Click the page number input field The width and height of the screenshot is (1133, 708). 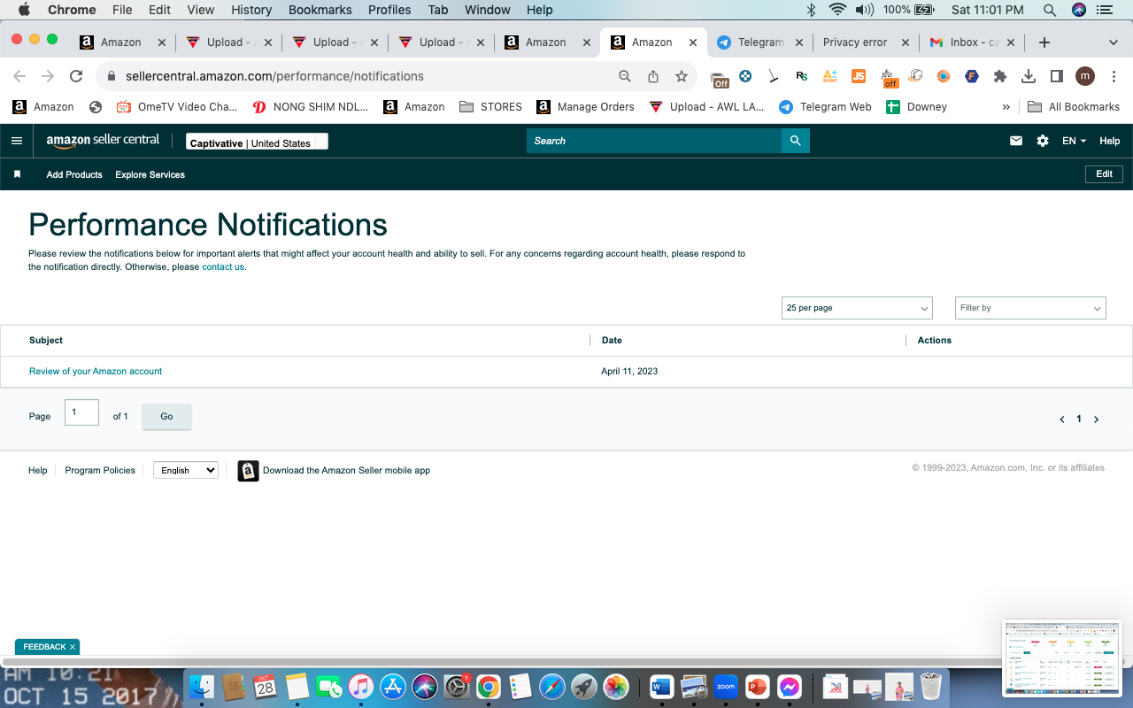(x=81, y=412)
